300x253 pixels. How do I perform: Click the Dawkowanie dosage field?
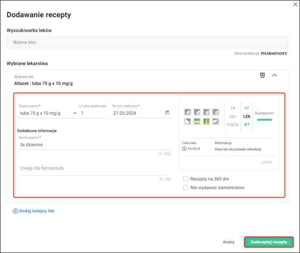pyautogui.click(x=94, y=144)
